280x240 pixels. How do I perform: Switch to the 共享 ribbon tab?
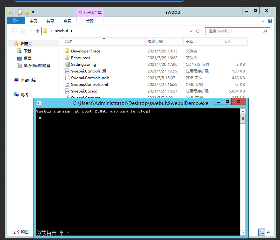(50, 21)
